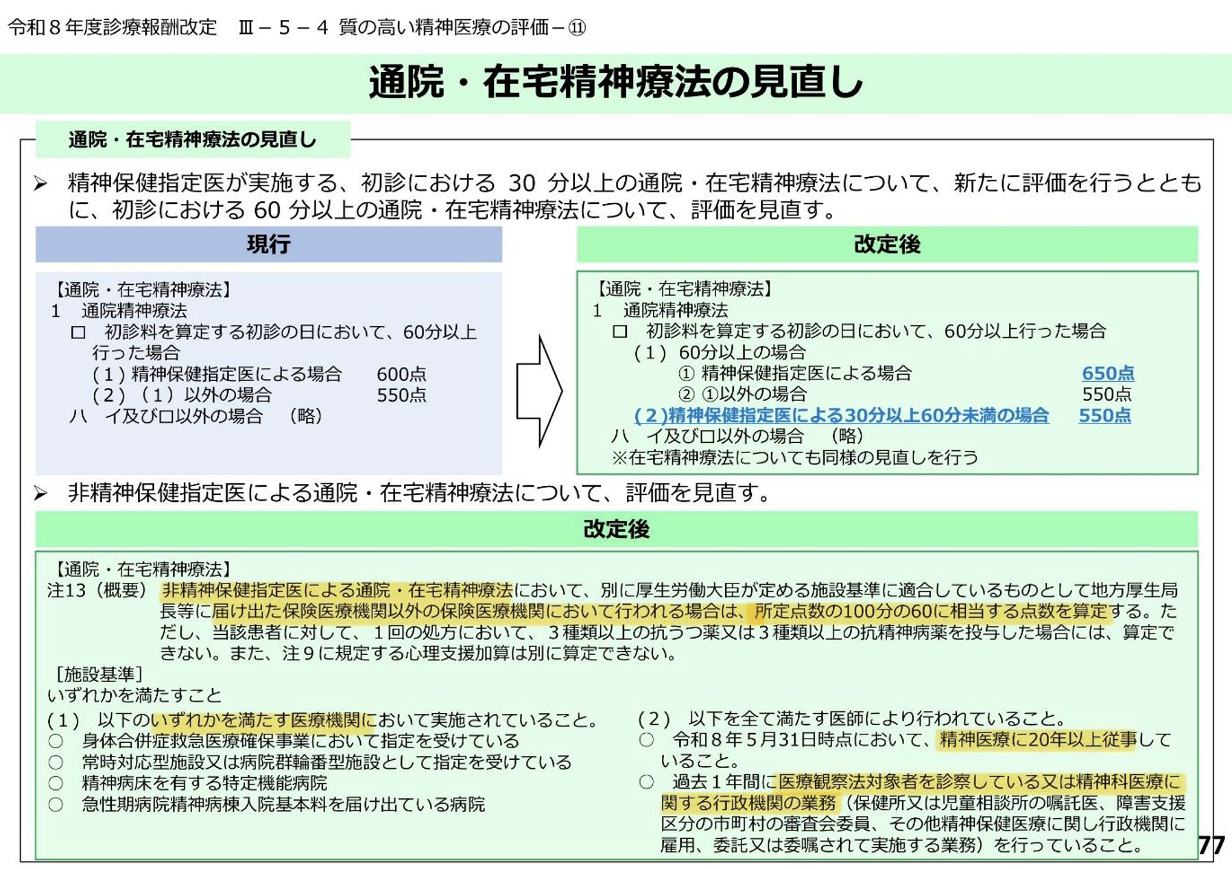The height and width of the screenshot is (869, 1232).
Task: Click the sentence 非精神保健指定医による通院・在宅精神療法について、評価を見直す
Action: coord(421,493)
